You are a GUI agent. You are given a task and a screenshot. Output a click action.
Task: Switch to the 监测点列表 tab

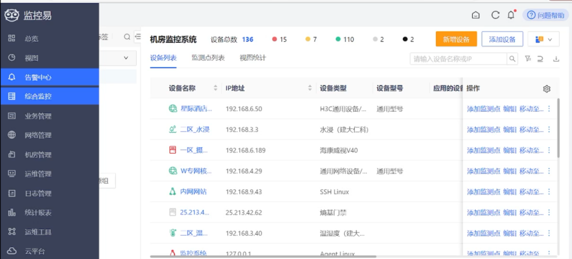208,58
